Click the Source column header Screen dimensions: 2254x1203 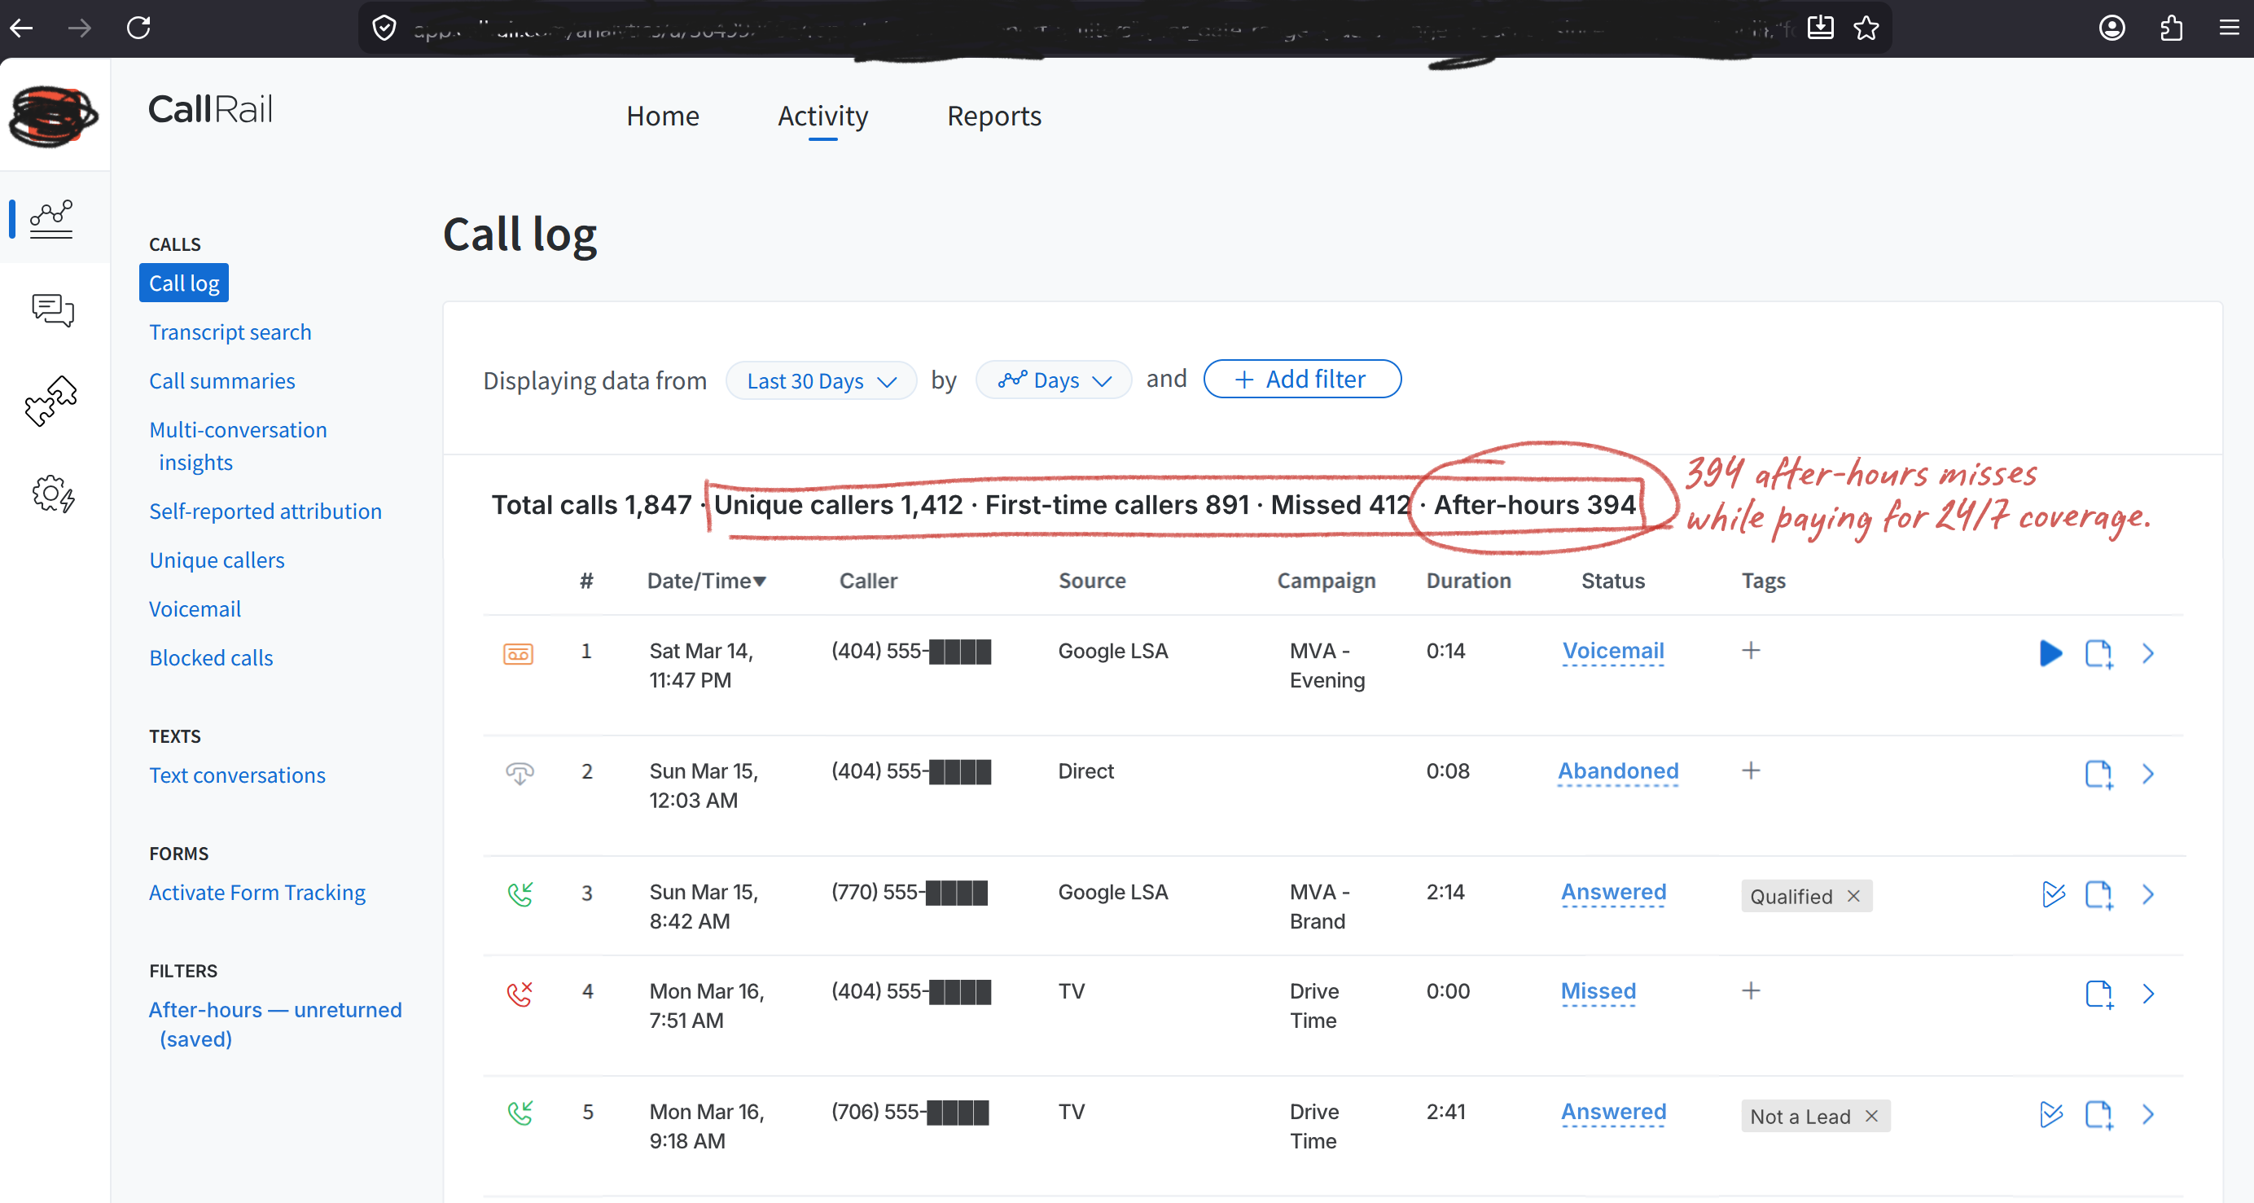[x=1092, y=581]
